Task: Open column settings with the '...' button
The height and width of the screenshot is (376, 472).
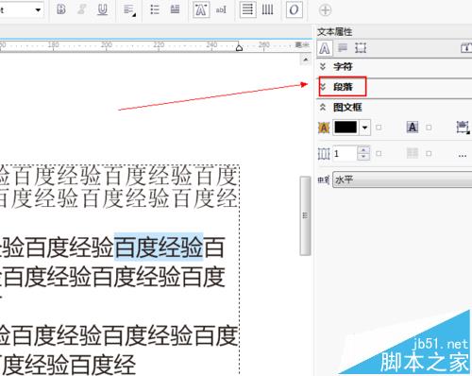Action: (x=463, y=156)
